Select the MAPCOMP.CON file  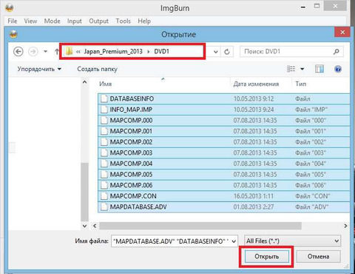(x=223, y=196)
